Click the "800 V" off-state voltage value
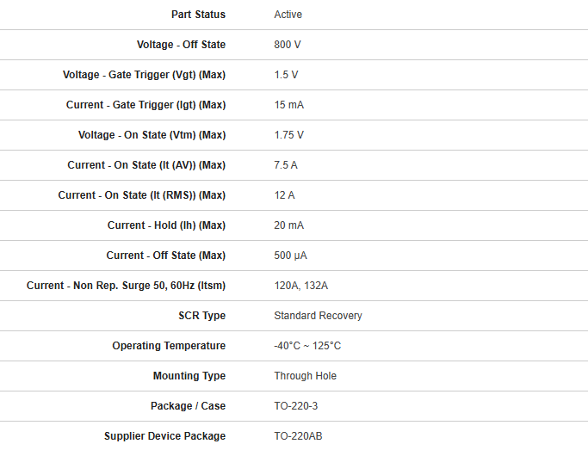588x450 pixels. 288,45
